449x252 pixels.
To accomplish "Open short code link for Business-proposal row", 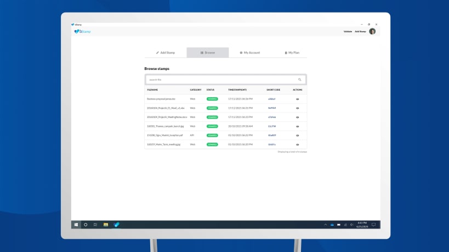I will (271, 99).
